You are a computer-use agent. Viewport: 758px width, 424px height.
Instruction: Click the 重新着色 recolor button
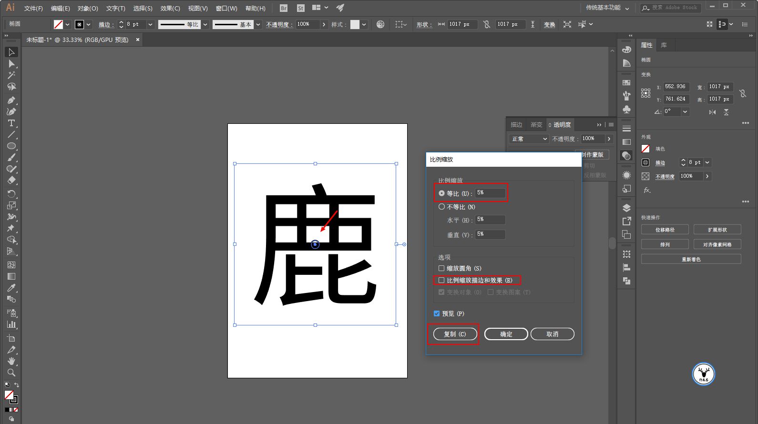691,259
